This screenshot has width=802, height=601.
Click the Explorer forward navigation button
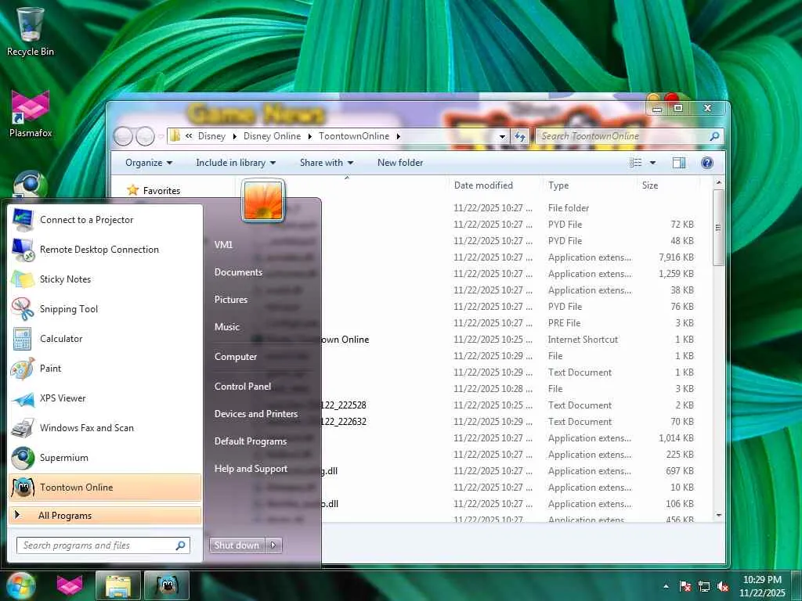point(145,136)
